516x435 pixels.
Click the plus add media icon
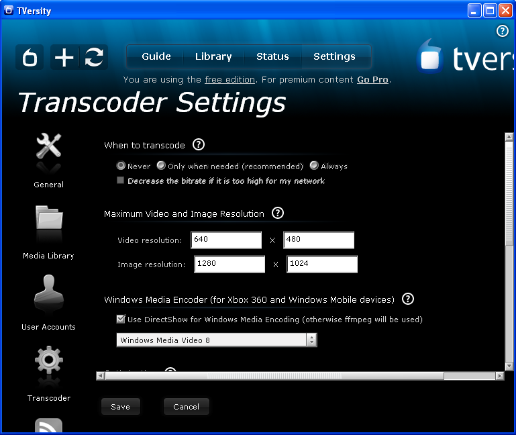[64, 57]
